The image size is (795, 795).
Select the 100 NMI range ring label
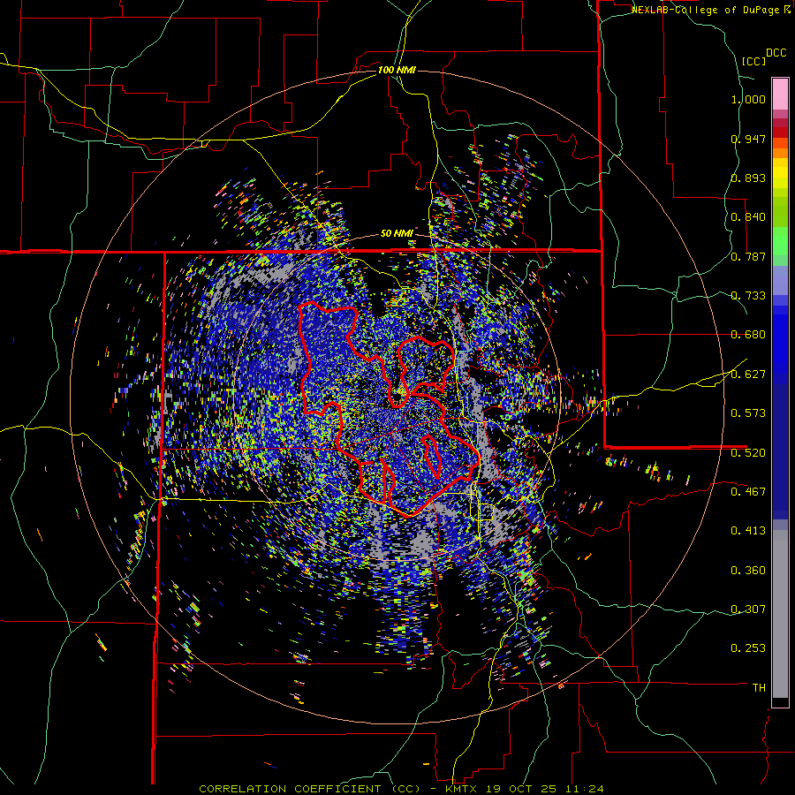397,70
